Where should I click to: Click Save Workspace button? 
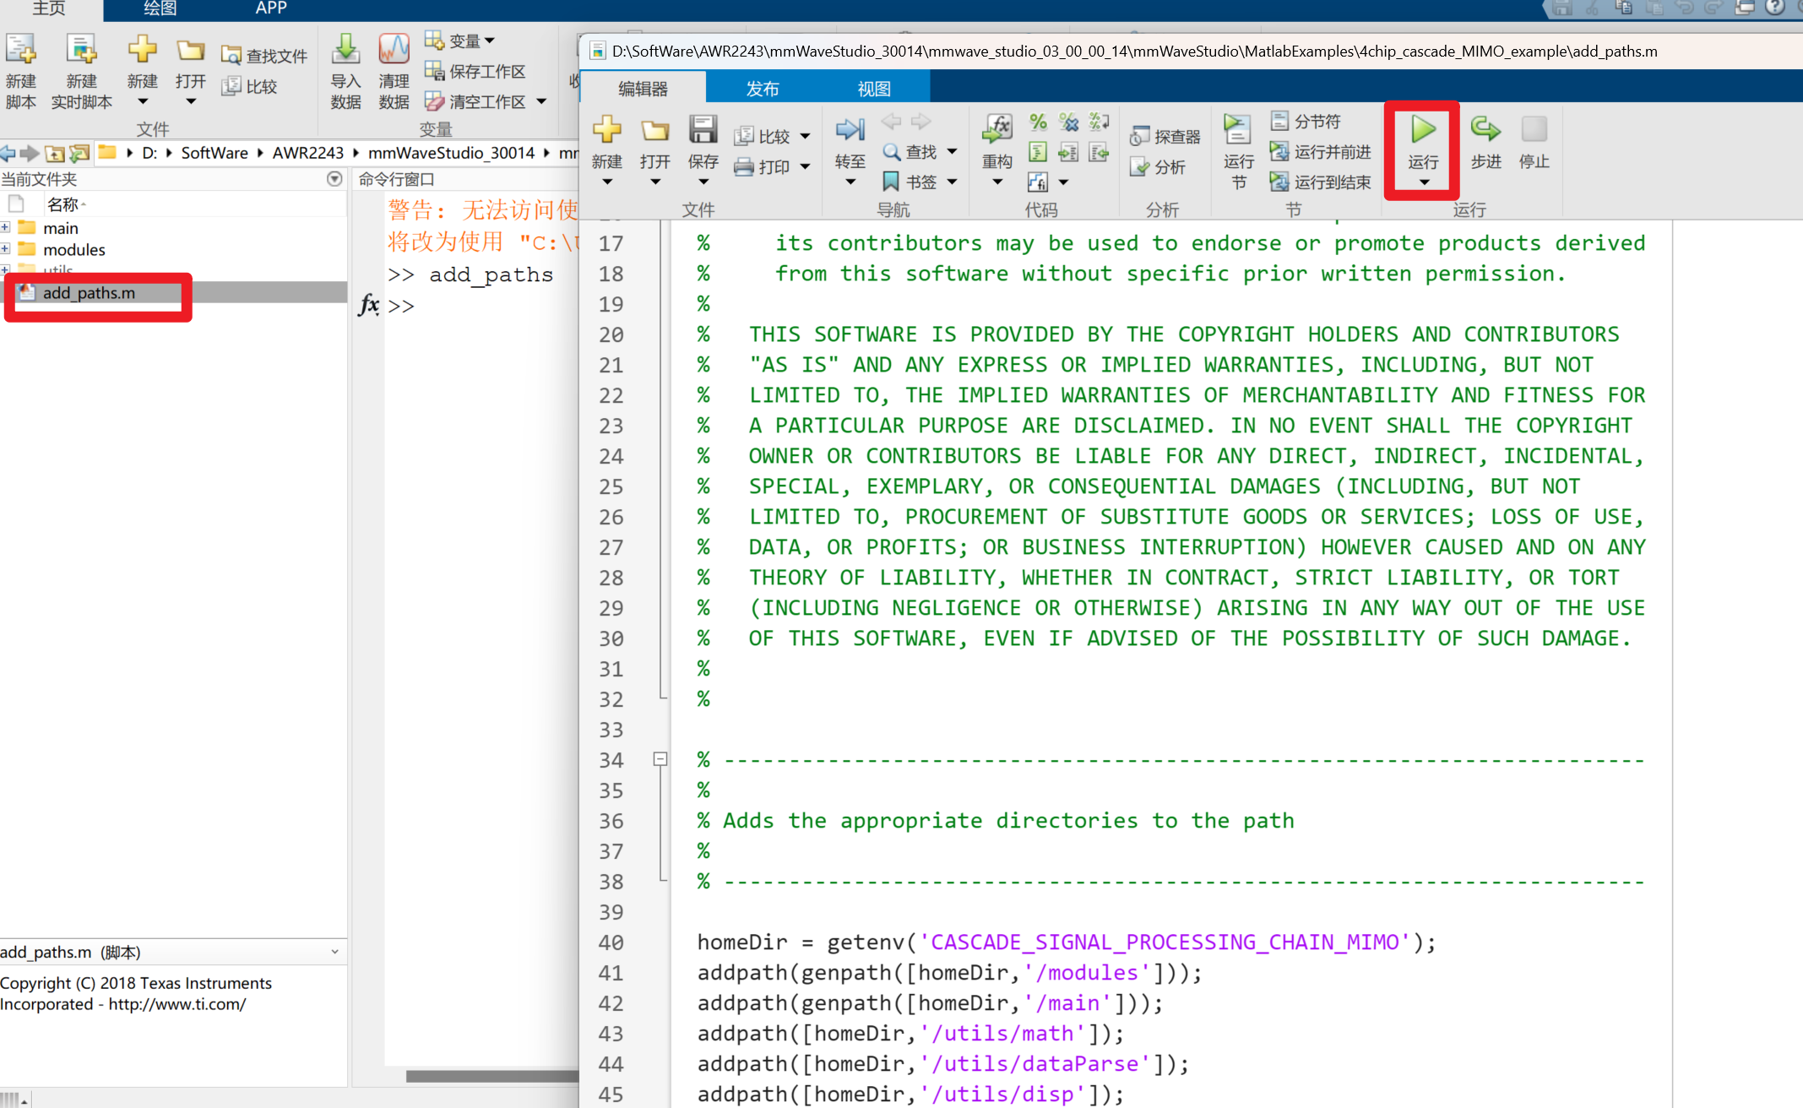[475, 71]
